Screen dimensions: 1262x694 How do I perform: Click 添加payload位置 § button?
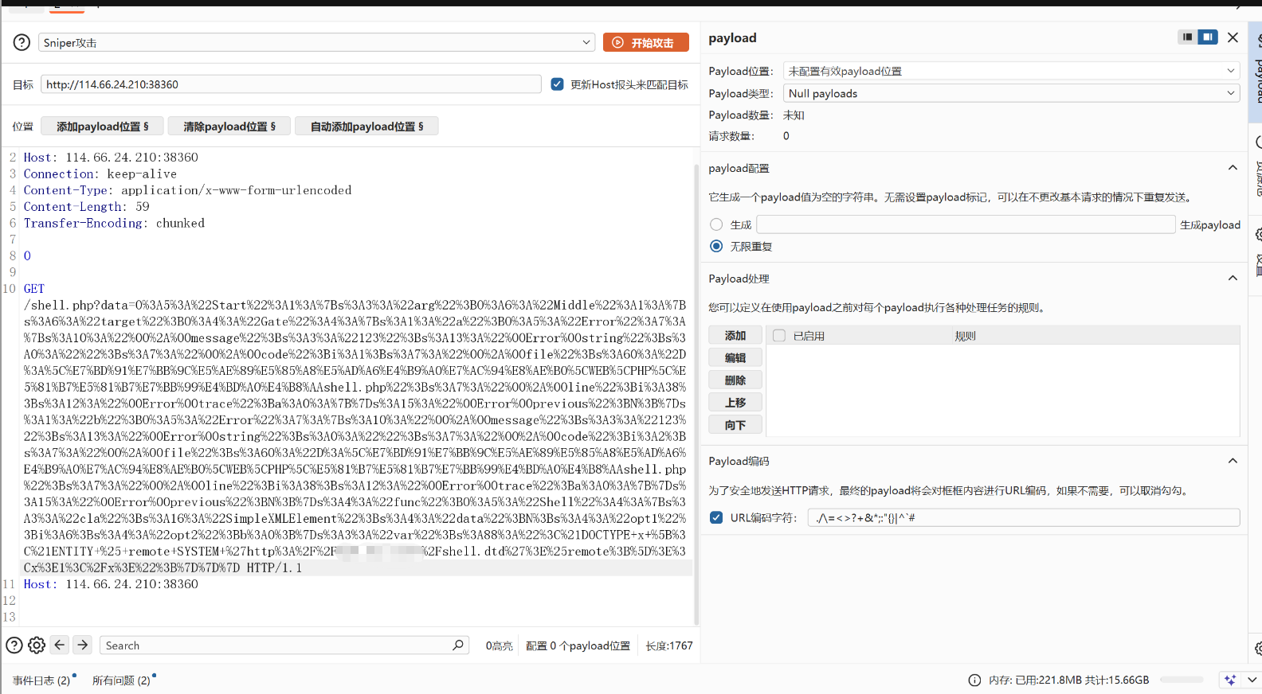102,126
